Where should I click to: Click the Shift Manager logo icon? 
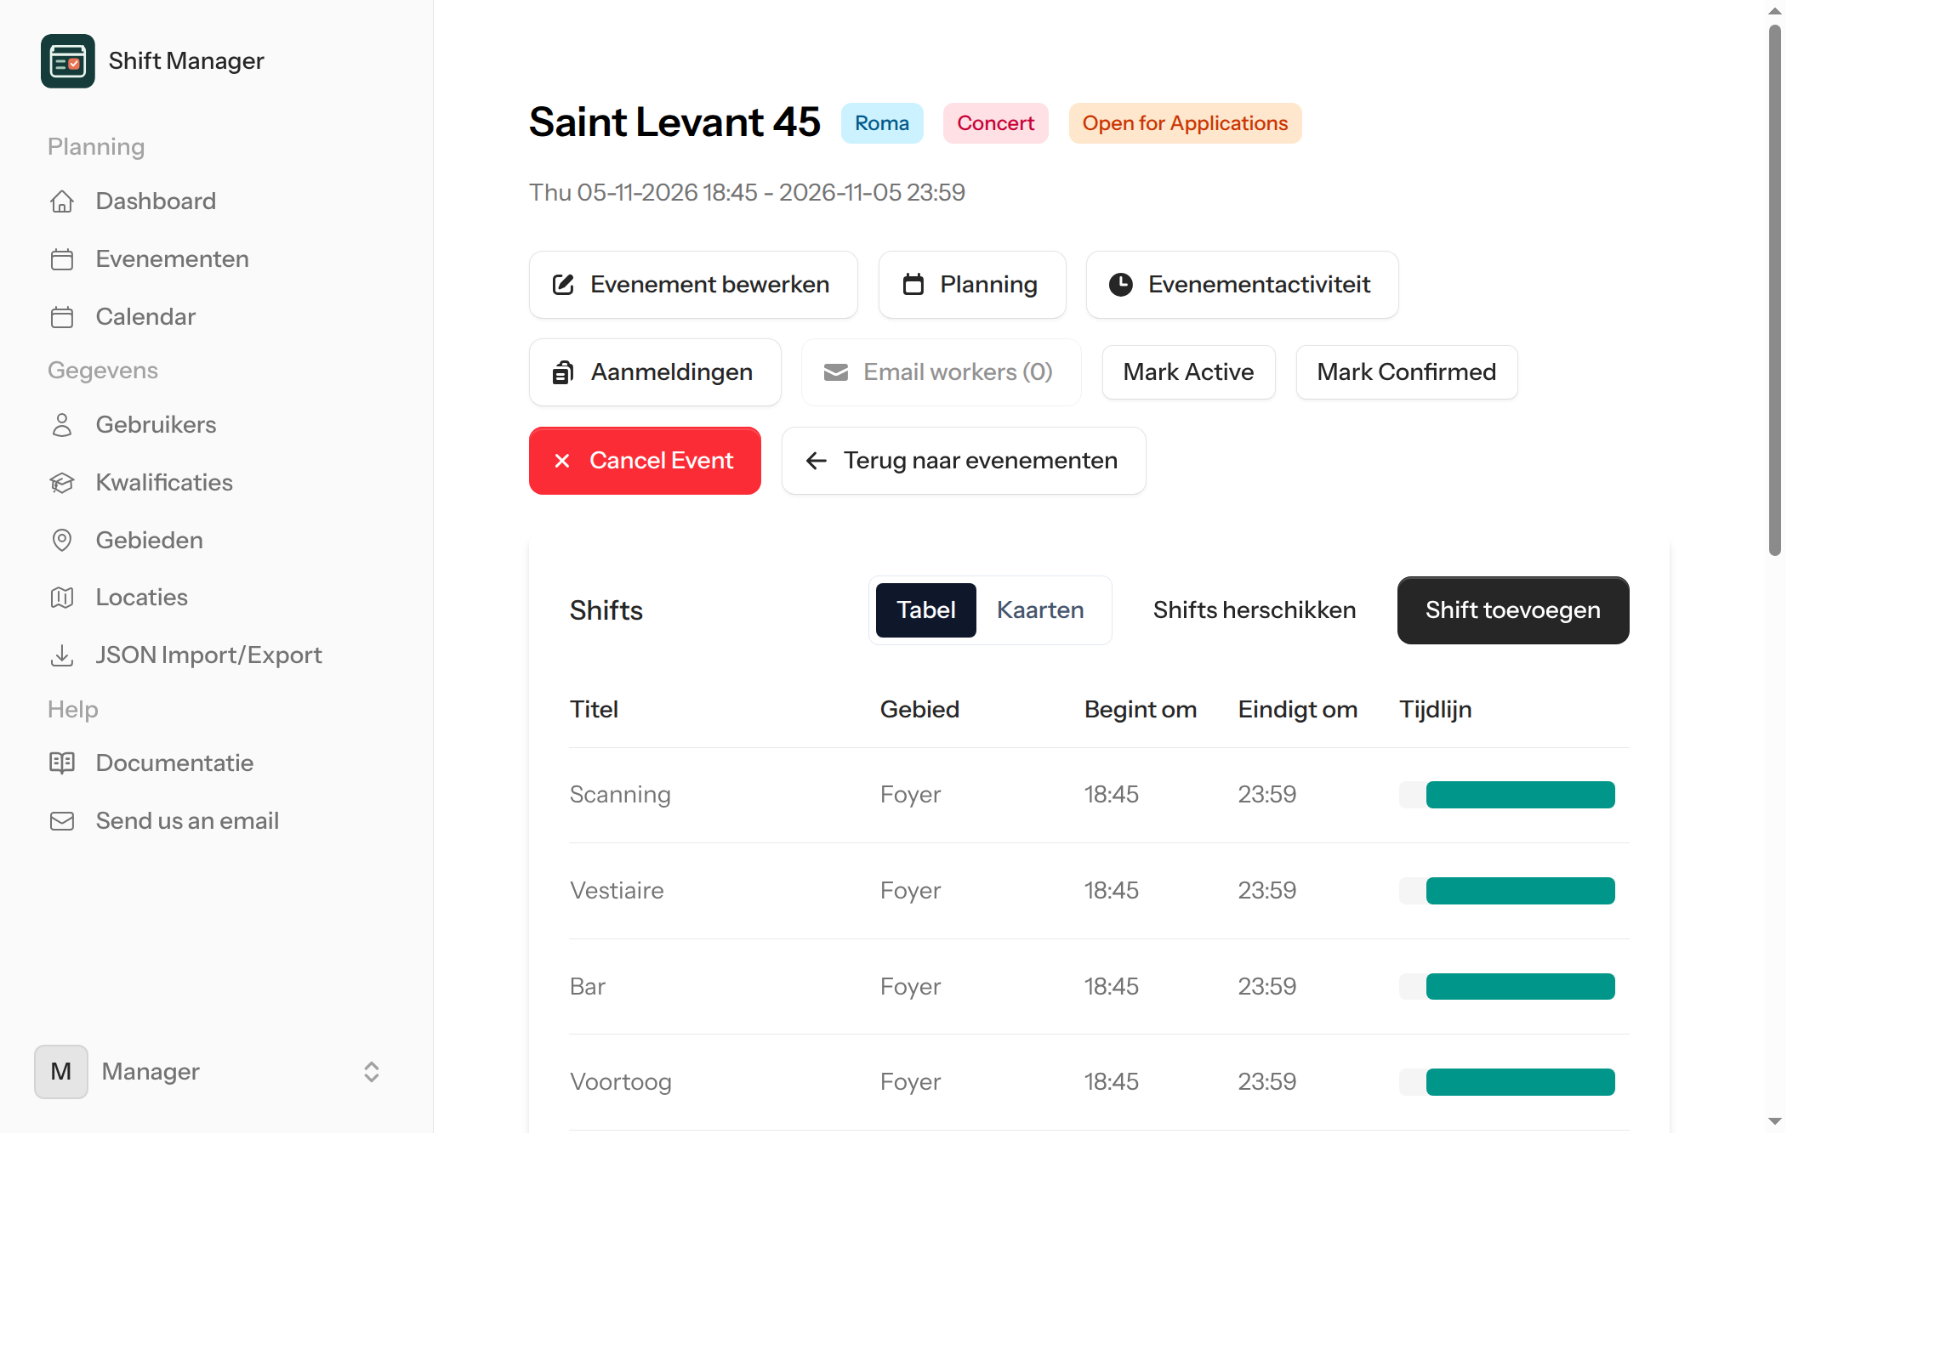coord(67,60)
